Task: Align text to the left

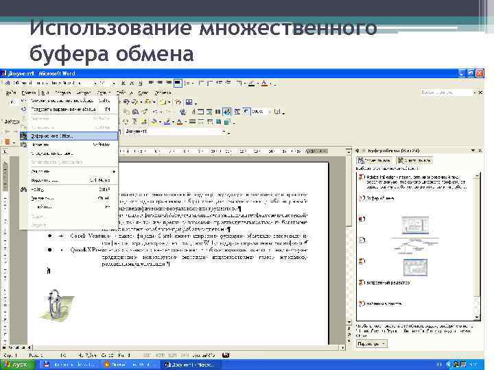Action: pyautogui.click(x=152, y=83)
